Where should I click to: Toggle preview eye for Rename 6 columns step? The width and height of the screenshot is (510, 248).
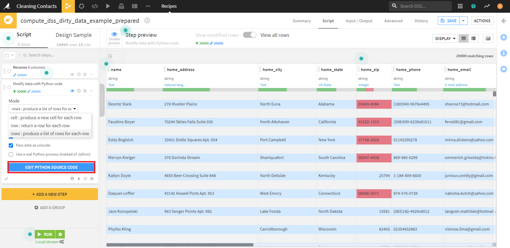[x=72, y=74]
